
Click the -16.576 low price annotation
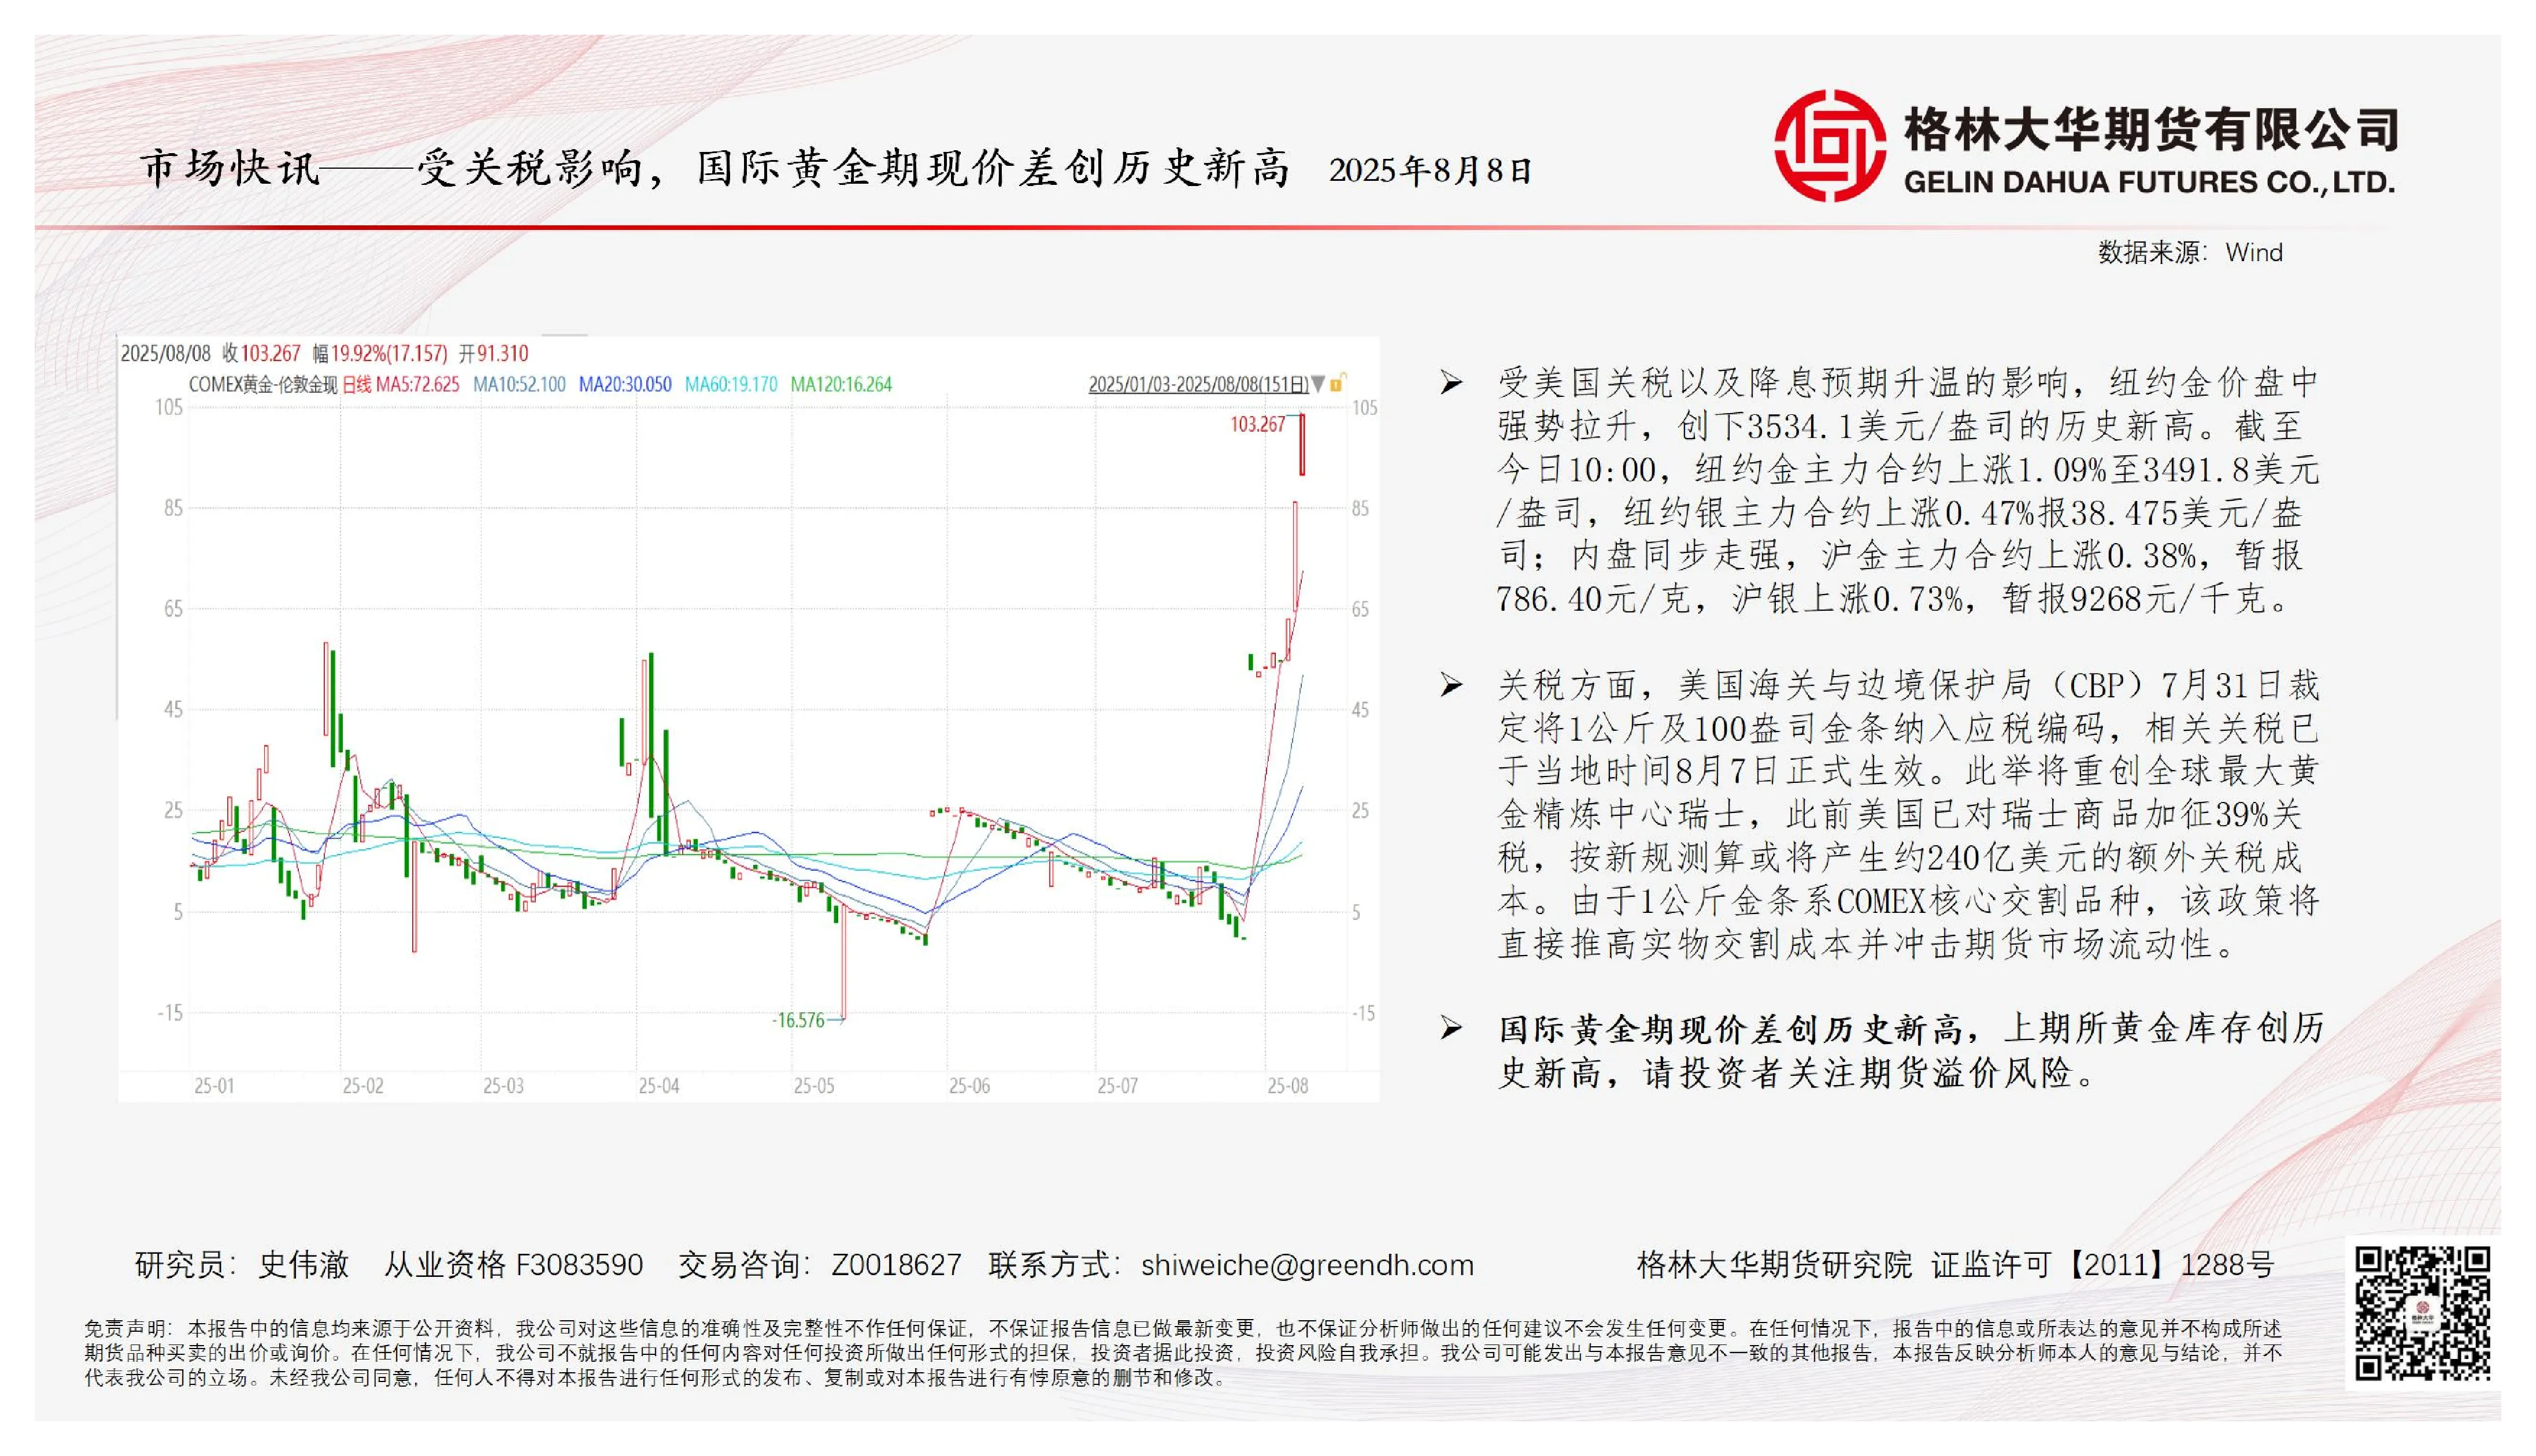coord(798,1020)
